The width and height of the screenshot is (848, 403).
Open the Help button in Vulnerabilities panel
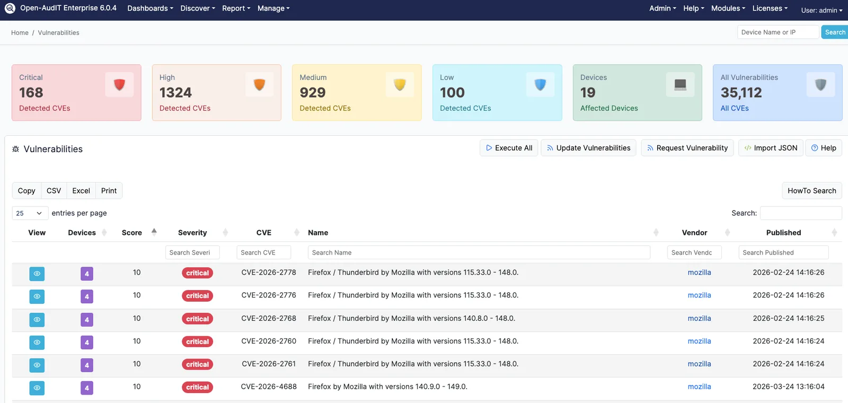pyautogui.click(x=824, y=148)
